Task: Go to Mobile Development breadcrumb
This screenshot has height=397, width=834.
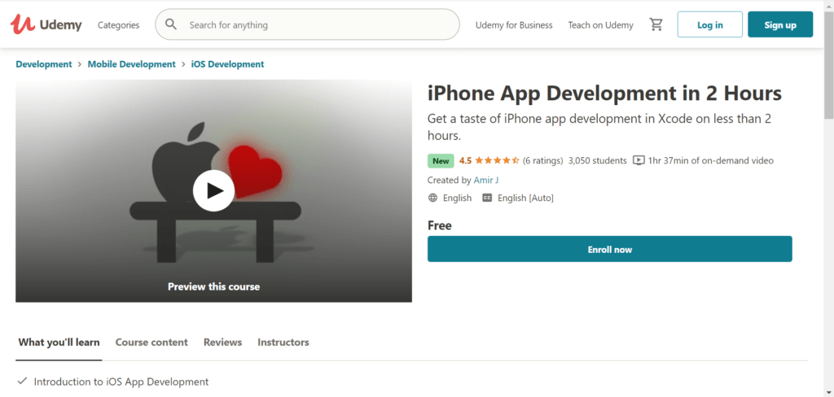Action: [131, 63]
